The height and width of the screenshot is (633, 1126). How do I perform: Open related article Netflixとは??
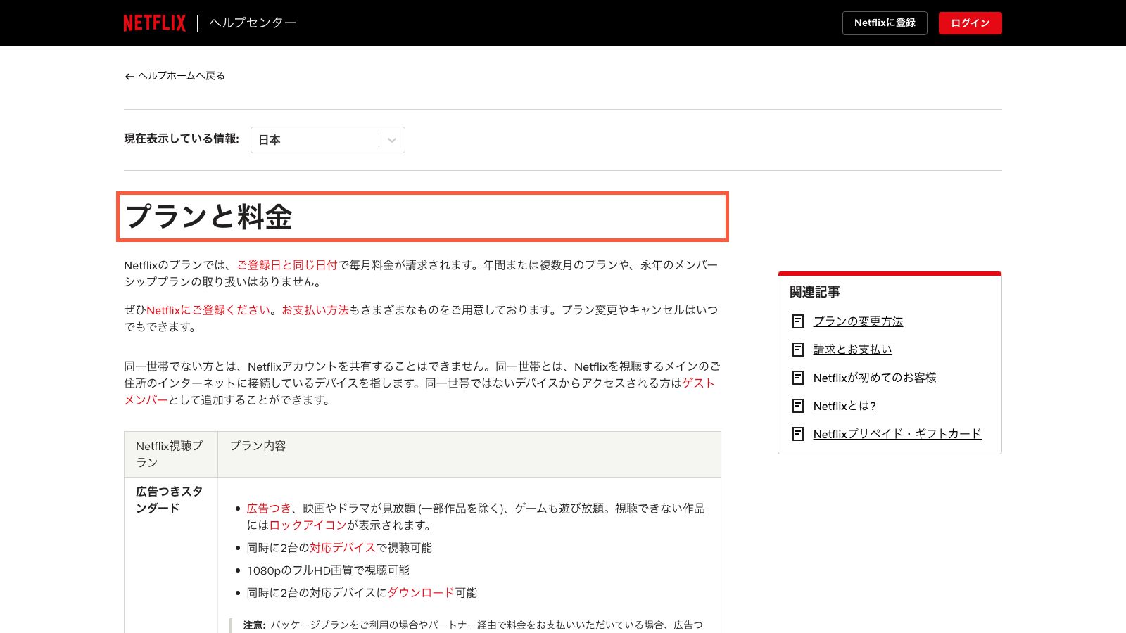coord(844,406)
